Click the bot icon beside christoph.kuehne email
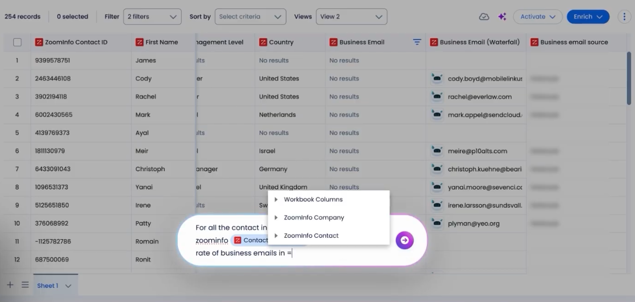The image size is (635, 302). click(437, 169)
